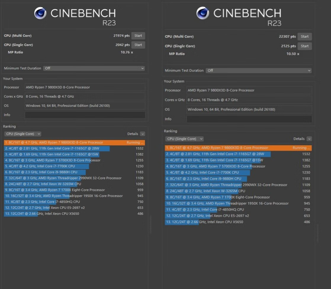Select the Xeon W-3265M ranking row, left window
331x289 pixels.
tap(74, 184)
